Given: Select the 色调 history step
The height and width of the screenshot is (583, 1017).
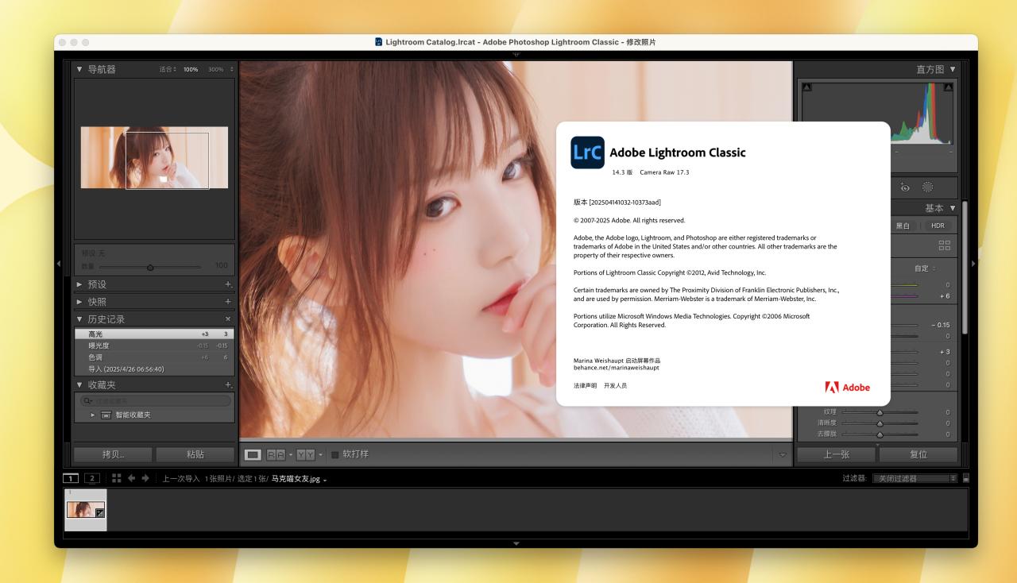Looking at the screenshot, I should 154,357.
